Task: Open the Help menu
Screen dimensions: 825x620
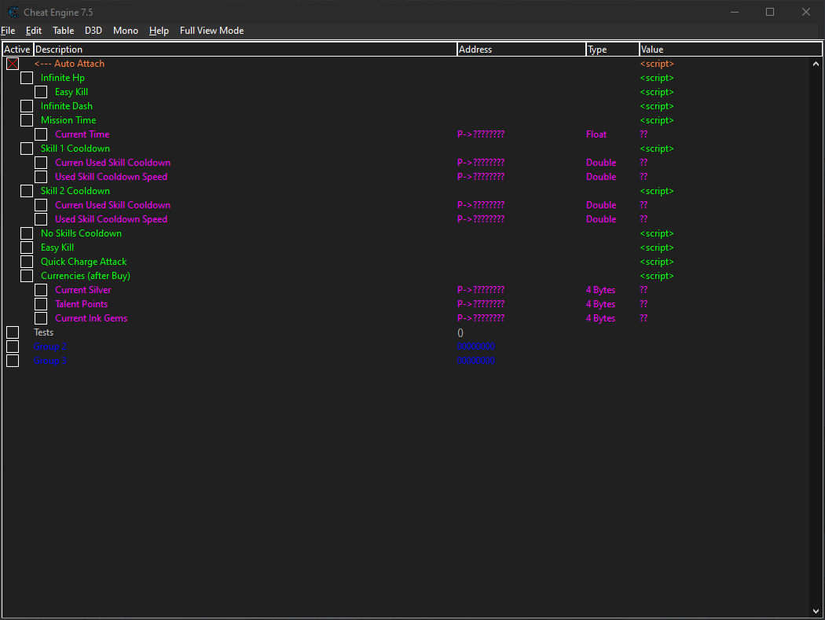Action: (159, 31)
